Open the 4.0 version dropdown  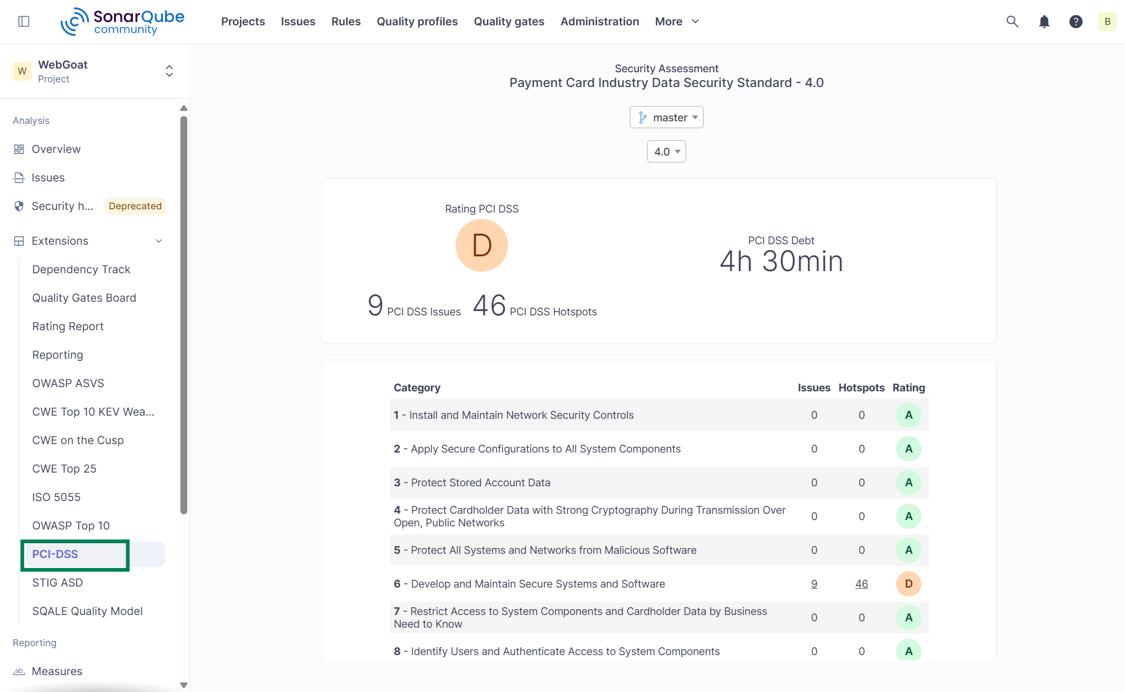666,151
